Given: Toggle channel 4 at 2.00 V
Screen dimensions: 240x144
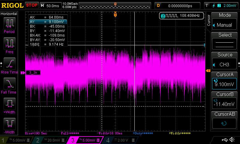Looking at the screenshot, I should 121,140.
